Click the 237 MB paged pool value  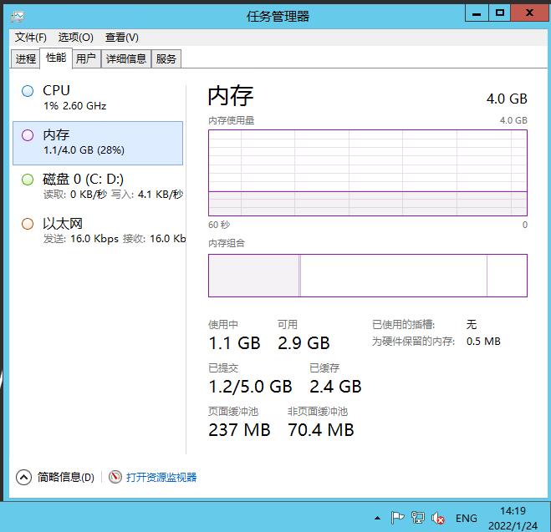click(239, 430)
